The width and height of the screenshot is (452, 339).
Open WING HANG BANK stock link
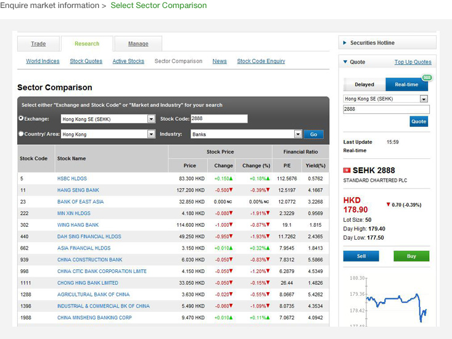pos(78,225)
